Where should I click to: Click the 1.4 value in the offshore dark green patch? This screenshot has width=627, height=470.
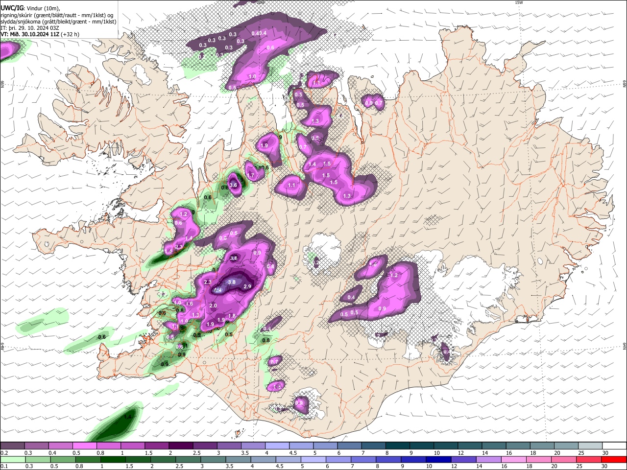coord(128,417)
